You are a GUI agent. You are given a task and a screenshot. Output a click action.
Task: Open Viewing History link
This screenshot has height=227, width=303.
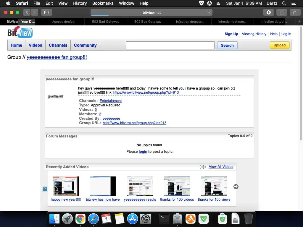(x=254, y=34)
